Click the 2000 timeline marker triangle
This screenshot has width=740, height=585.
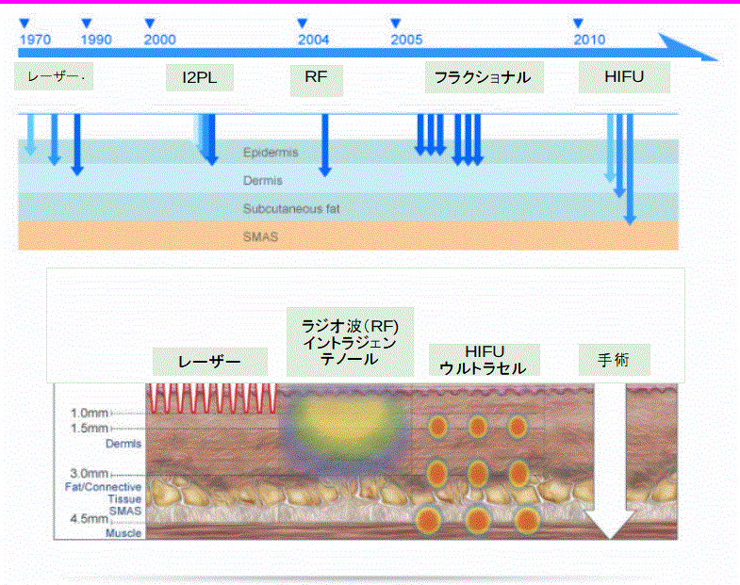click(x=150, y=24)
